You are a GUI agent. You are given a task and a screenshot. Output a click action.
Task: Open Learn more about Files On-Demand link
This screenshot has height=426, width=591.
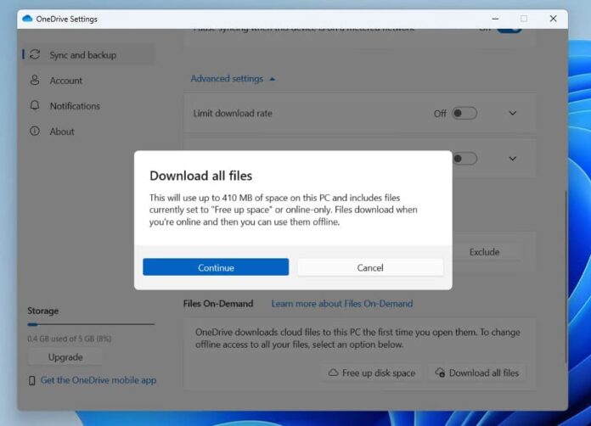(x=341, y=304)
